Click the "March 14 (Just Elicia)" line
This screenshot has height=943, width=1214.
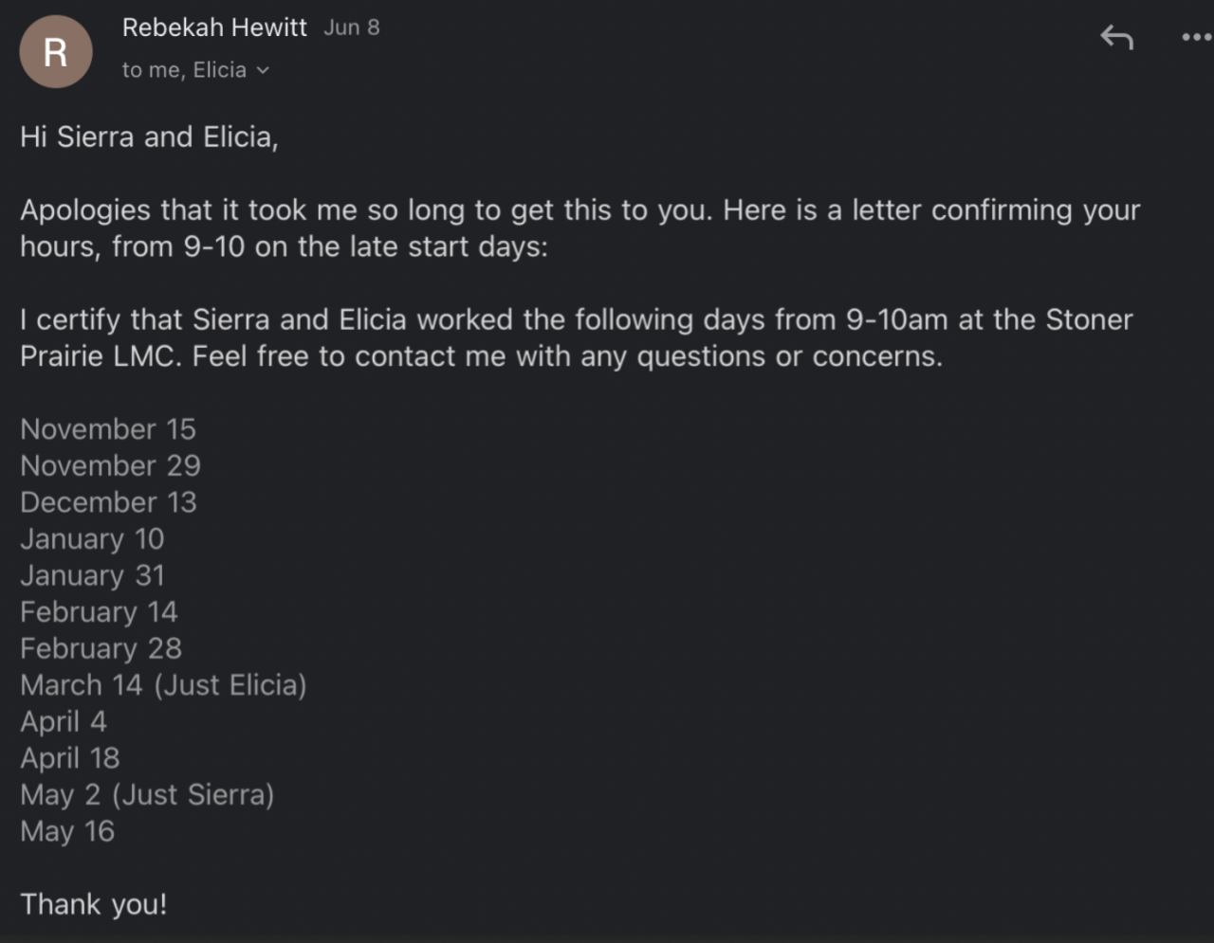[163, 685]
